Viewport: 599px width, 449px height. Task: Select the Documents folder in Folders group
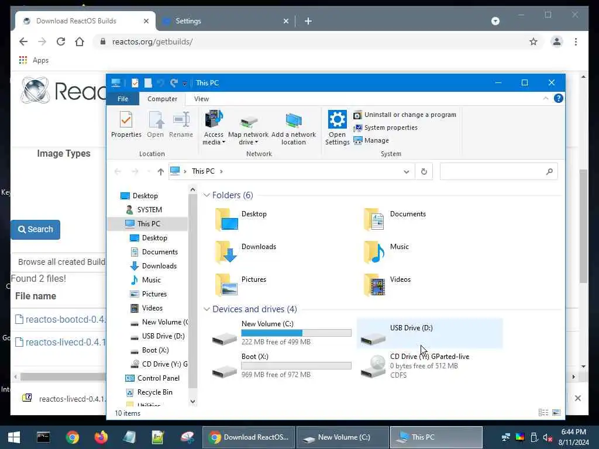point(395,219)
